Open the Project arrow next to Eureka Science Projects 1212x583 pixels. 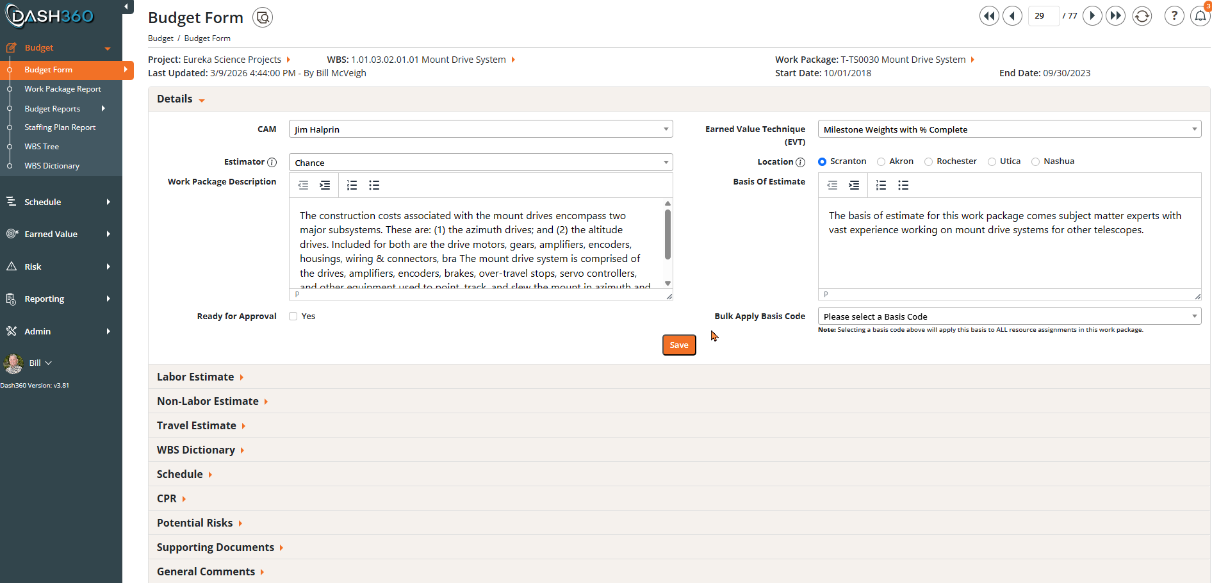(x=288, y=60)
